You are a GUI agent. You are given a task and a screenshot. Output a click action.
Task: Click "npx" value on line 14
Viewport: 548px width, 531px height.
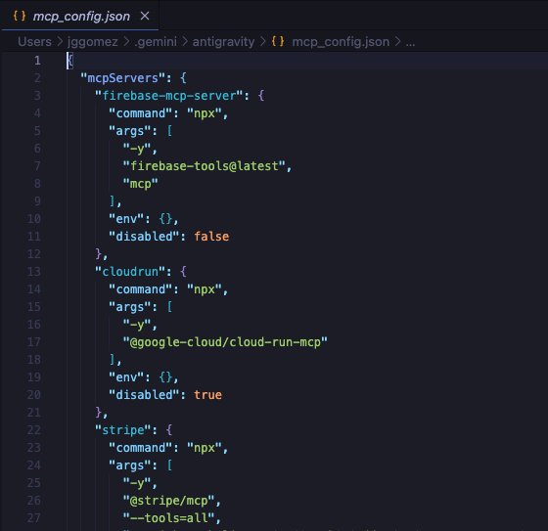click(205, 289)
